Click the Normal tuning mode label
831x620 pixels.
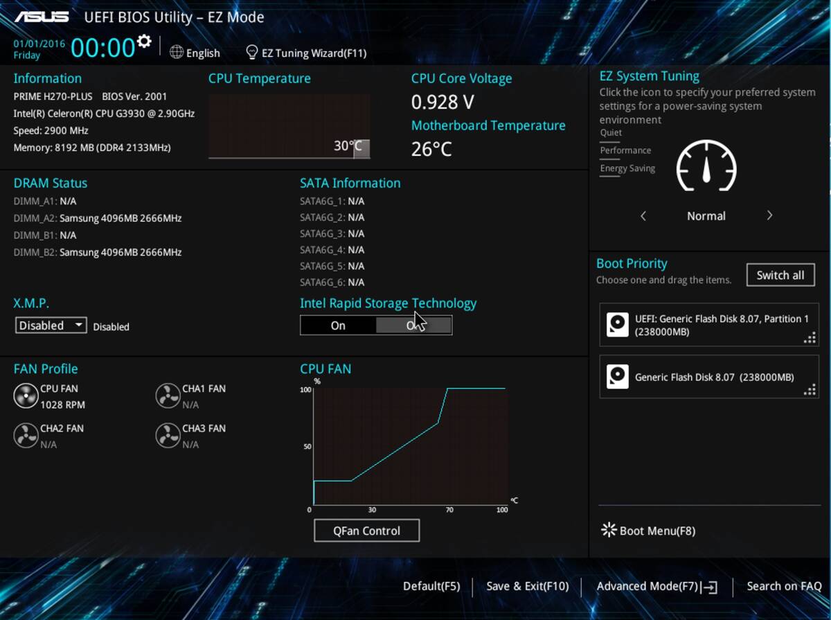click(x=706, y=216)
